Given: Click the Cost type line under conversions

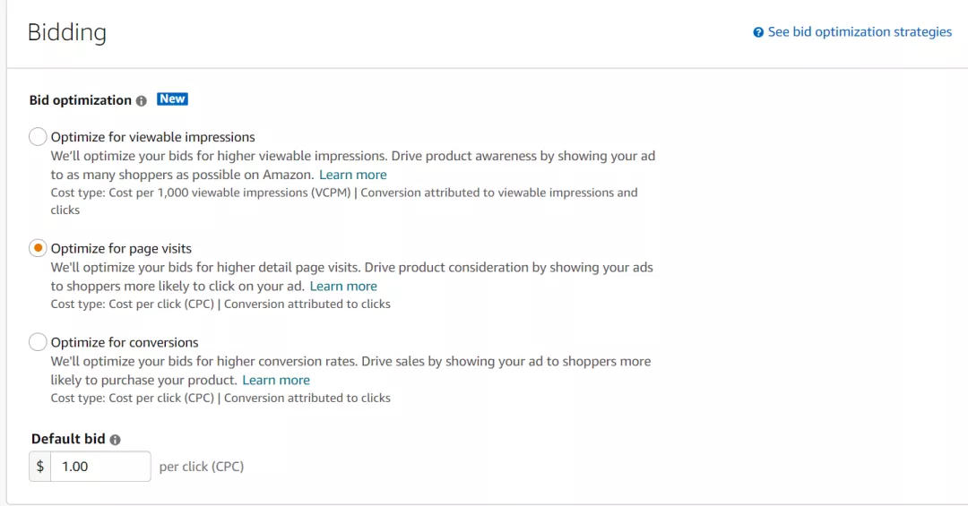Looking at the screenshot, I should point(220,398).
